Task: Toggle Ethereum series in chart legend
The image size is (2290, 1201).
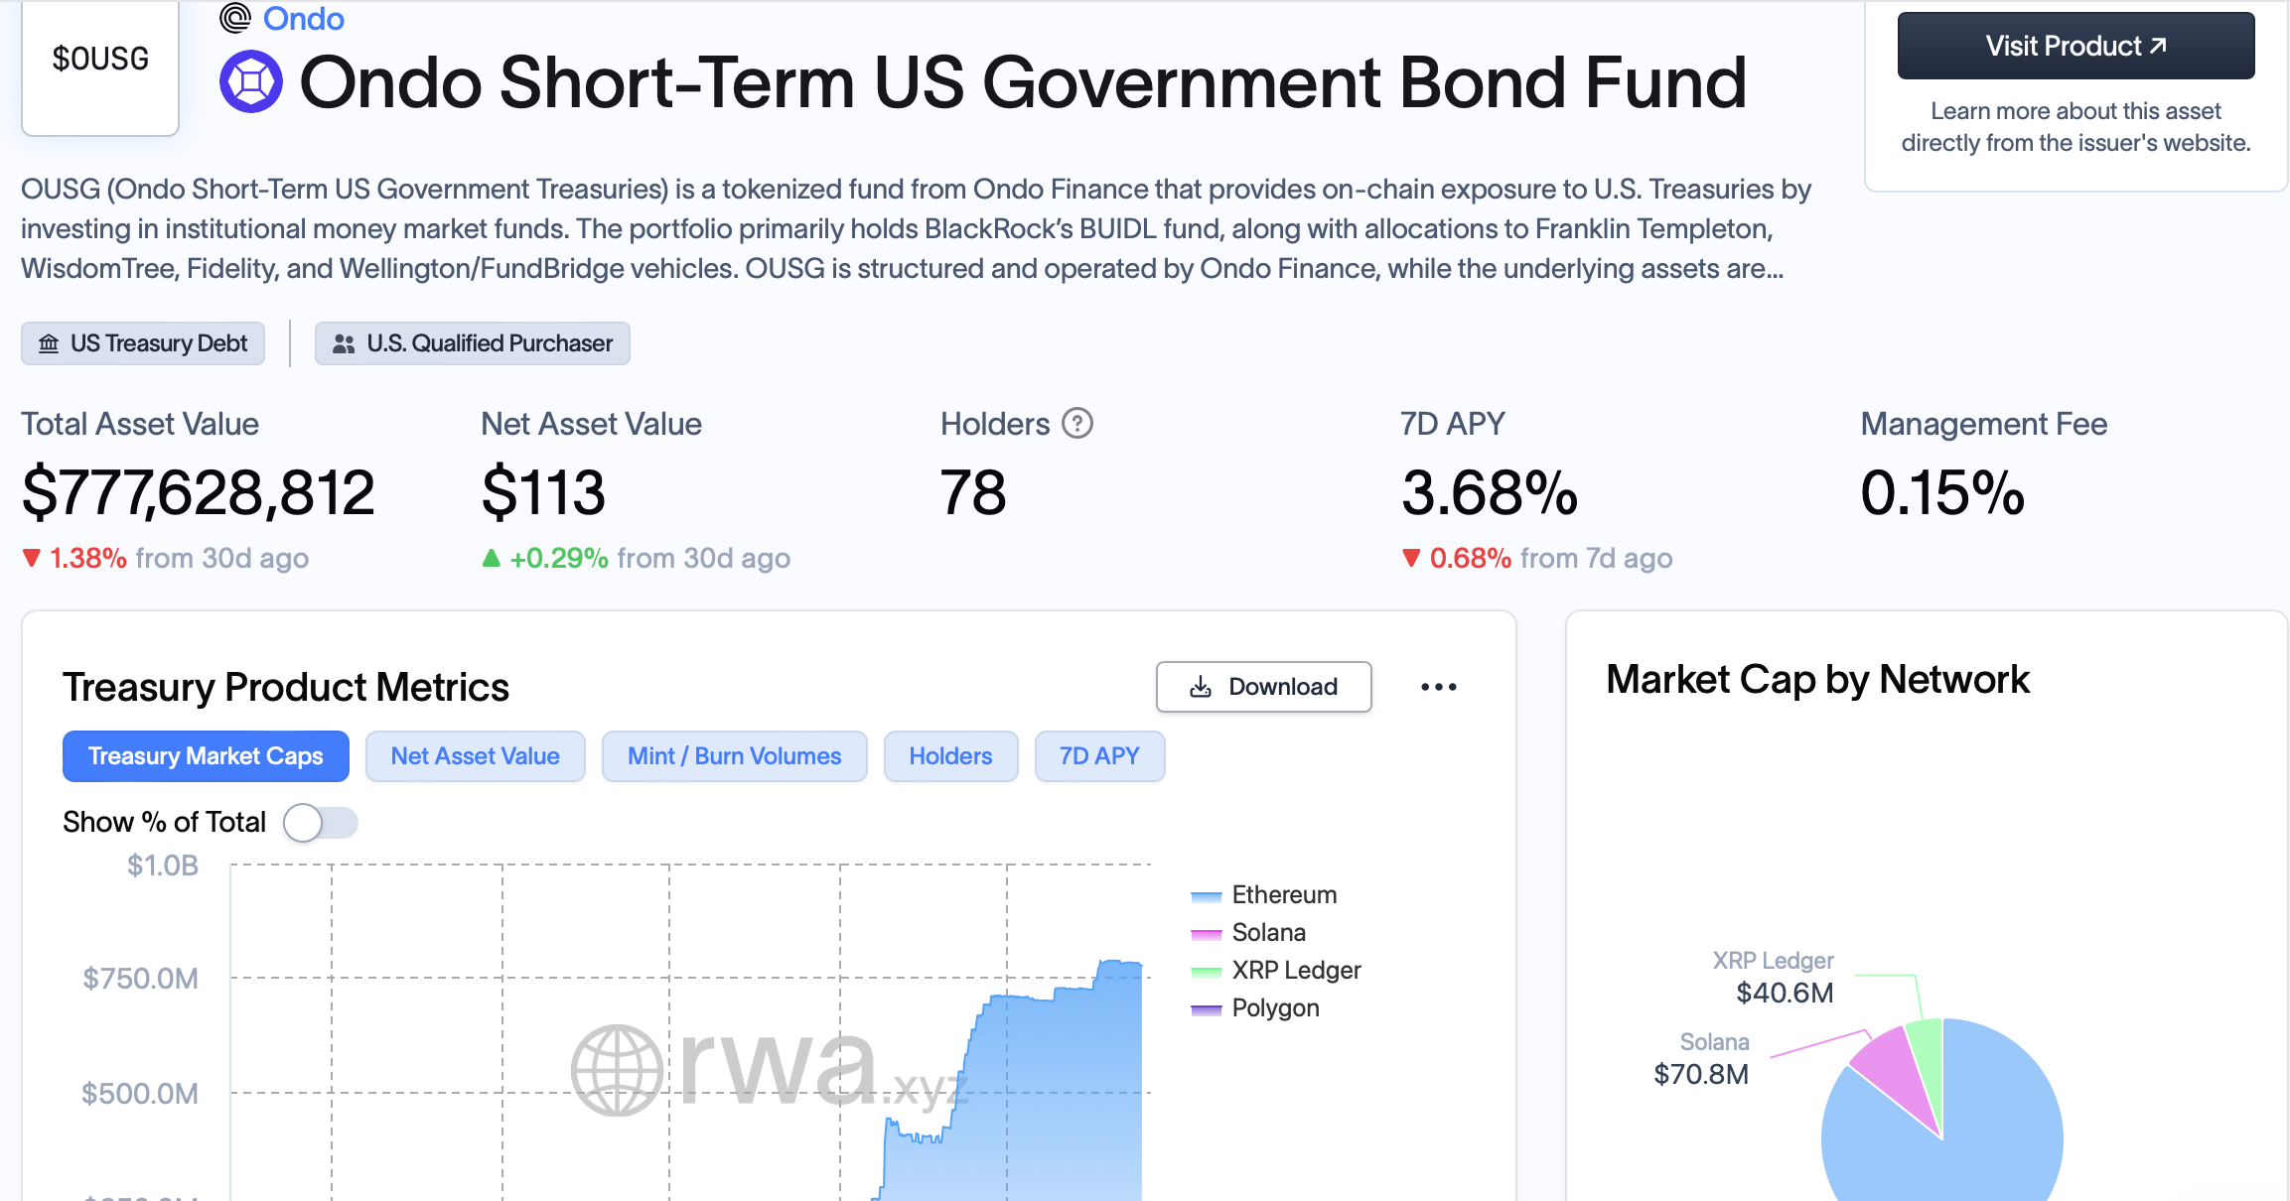Action: point(1263,895)
